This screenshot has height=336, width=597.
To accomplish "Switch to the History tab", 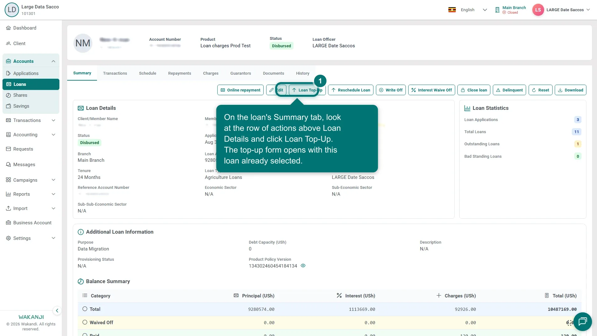I will (303, 73).
